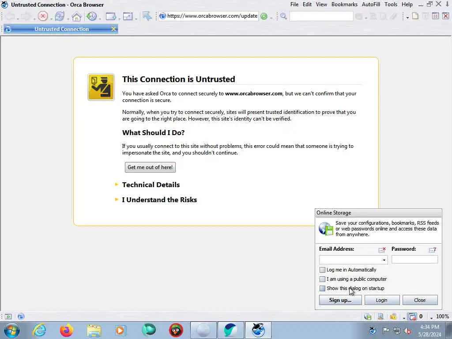Click the red X close-page toolbar icon

pyautogui.click(x=445, y=16)
